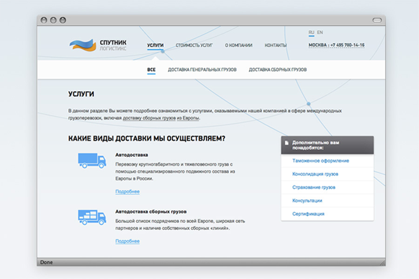This screenshot has height=279, width=419.
Task: Open the Москва city selector
Action: point(317,45)
